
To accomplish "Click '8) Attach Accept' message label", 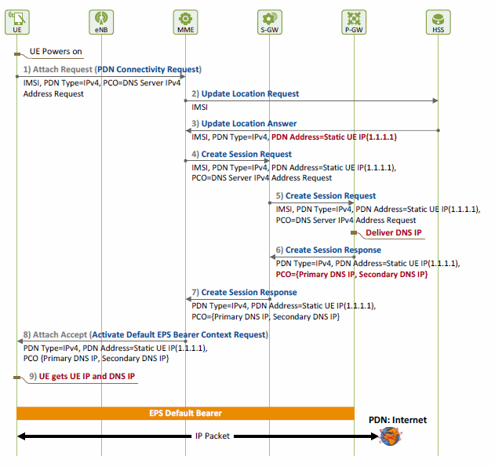I will pos(146,334).
